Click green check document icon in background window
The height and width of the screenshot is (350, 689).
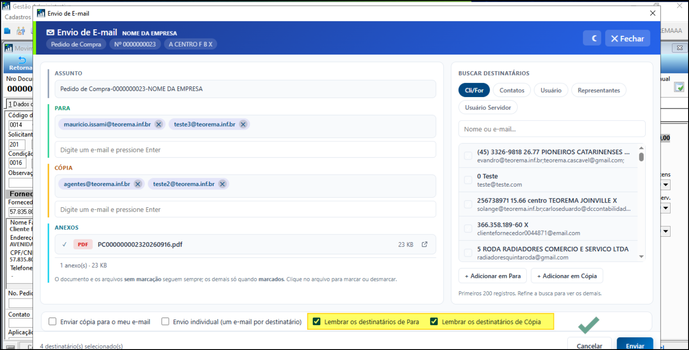[679, 87]
